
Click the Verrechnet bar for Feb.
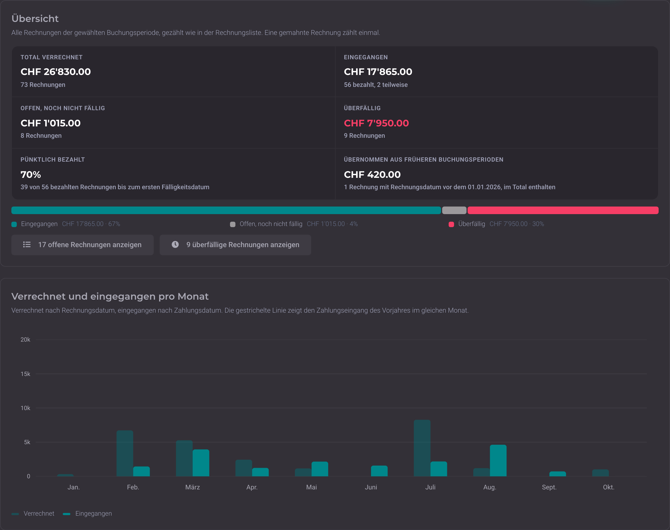[x=125, y=453]
